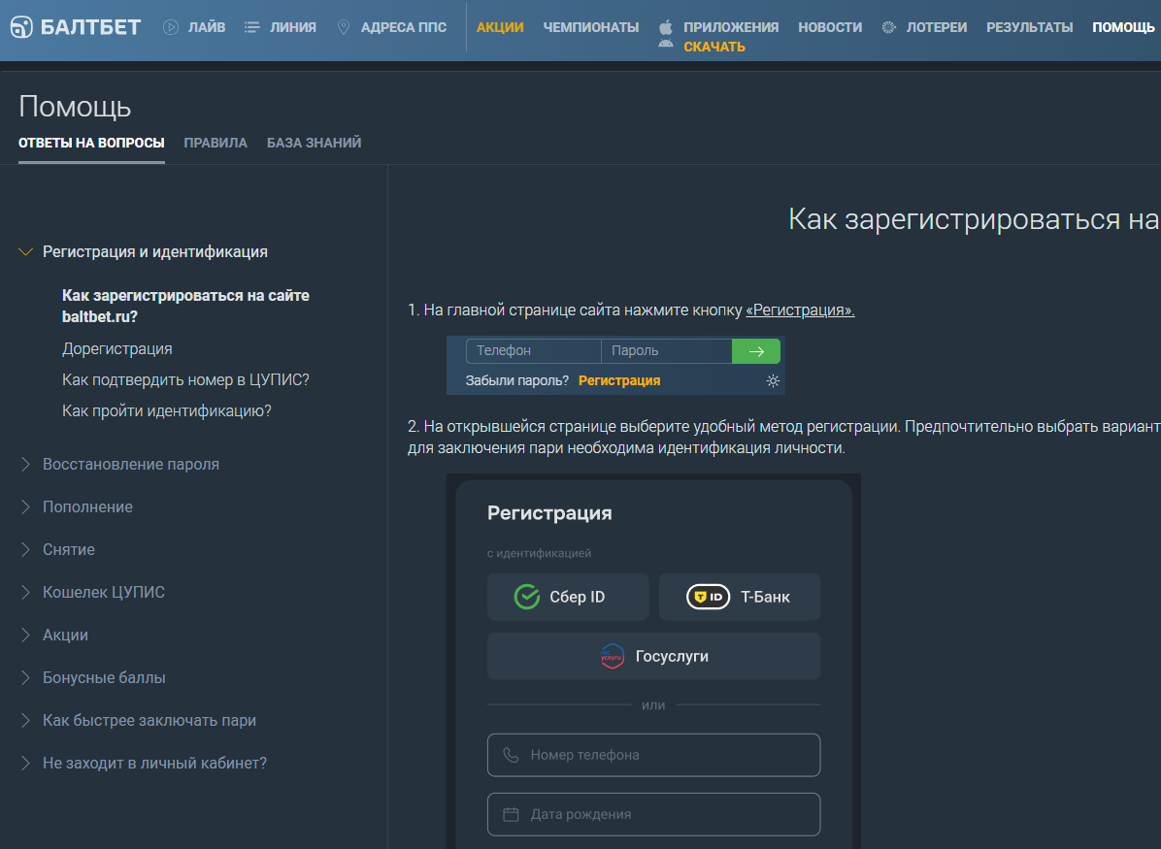Click the Т-Банк registration button
1161x849 pixels.
(x=740, y=597)
